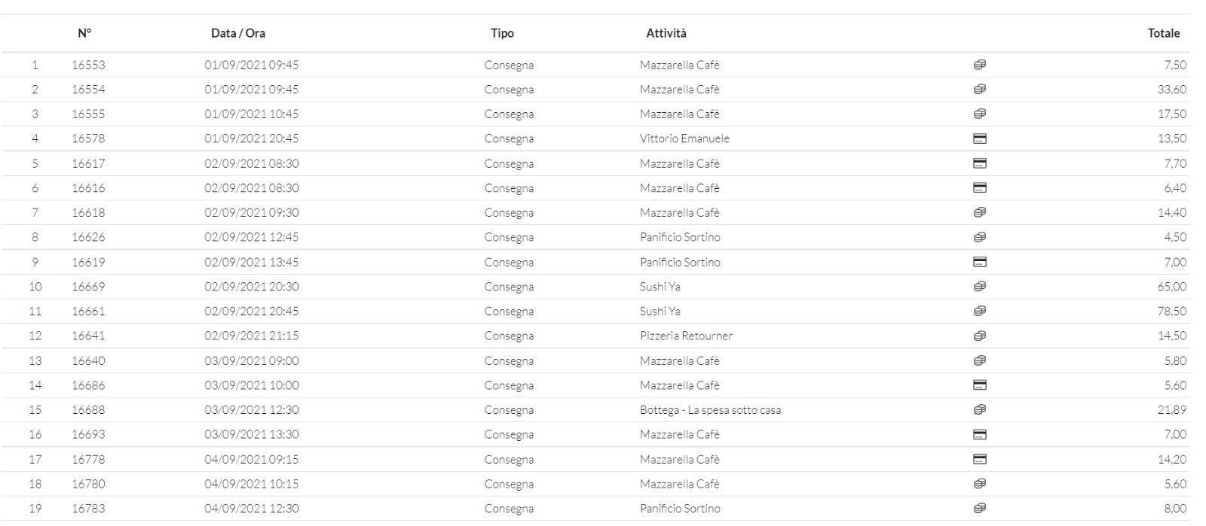Click card icon for order 16619

pos(979,262)
